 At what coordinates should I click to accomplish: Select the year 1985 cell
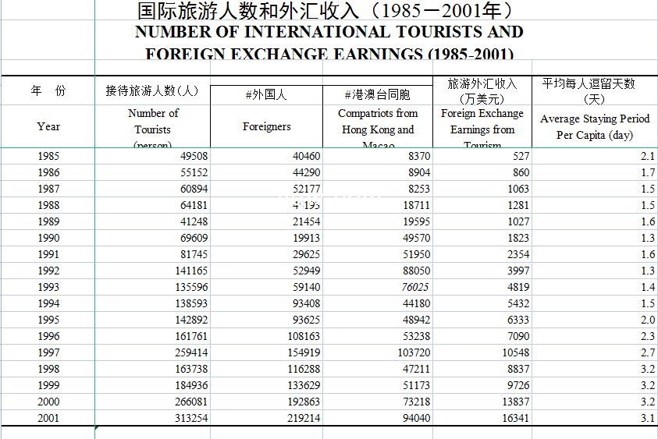coord(48,156)
